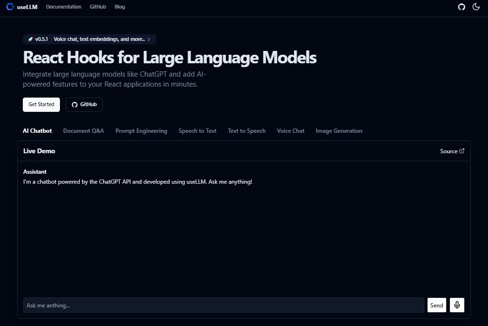Image resolution: width=488 pixels, height=326 pixels.
Task: Open the Documentation page
Action: 63,7
